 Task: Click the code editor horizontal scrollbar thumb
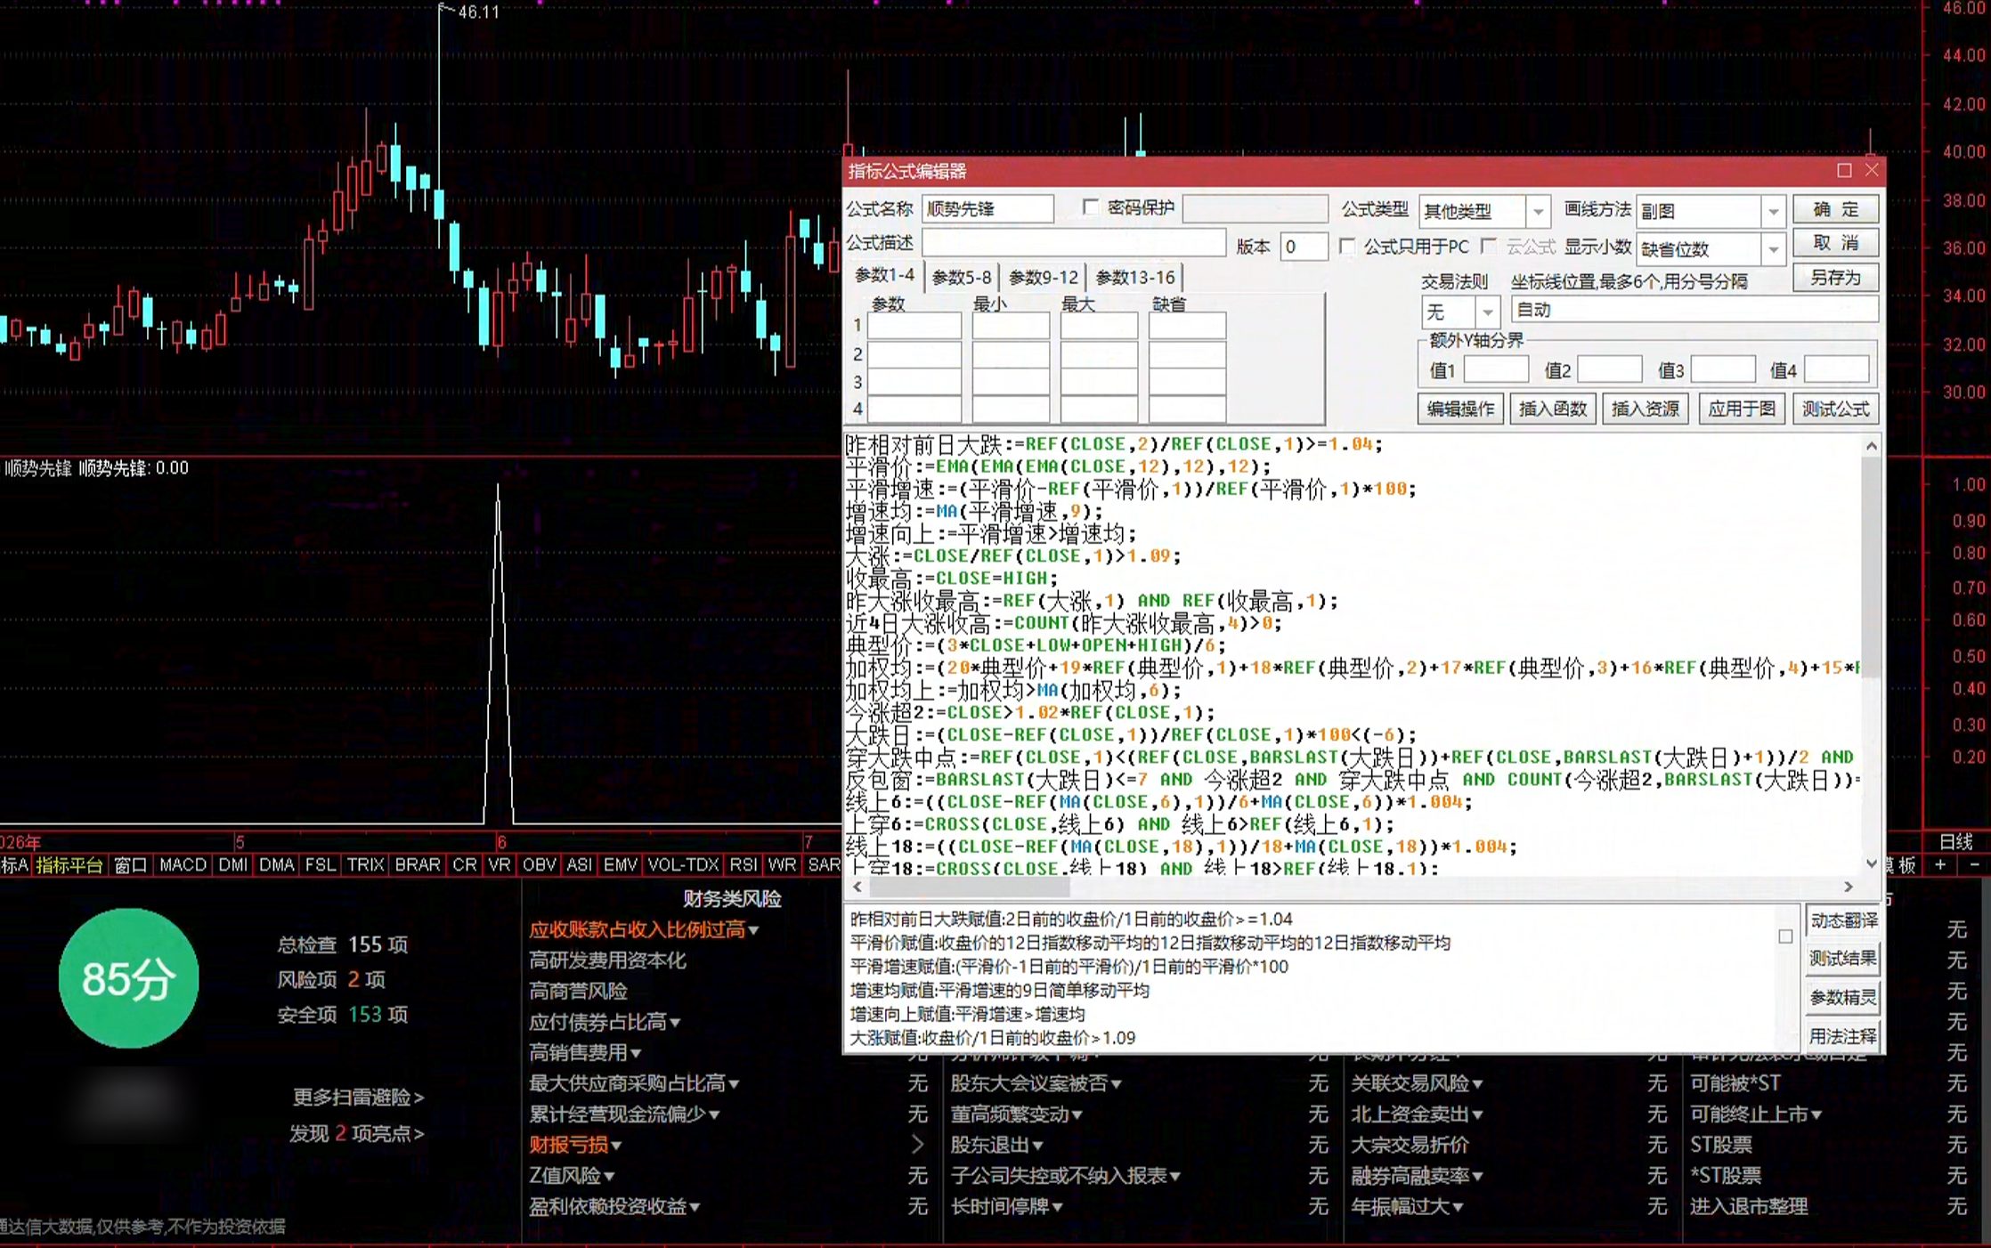(969, 887)
